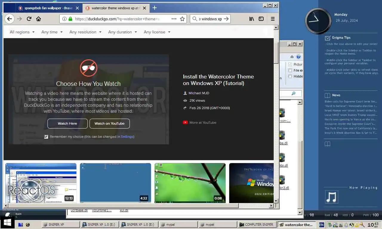Expand the Any time filter dropdown
Image resolution: width=382 pixels, height=229 pixels.
[52, 32]
